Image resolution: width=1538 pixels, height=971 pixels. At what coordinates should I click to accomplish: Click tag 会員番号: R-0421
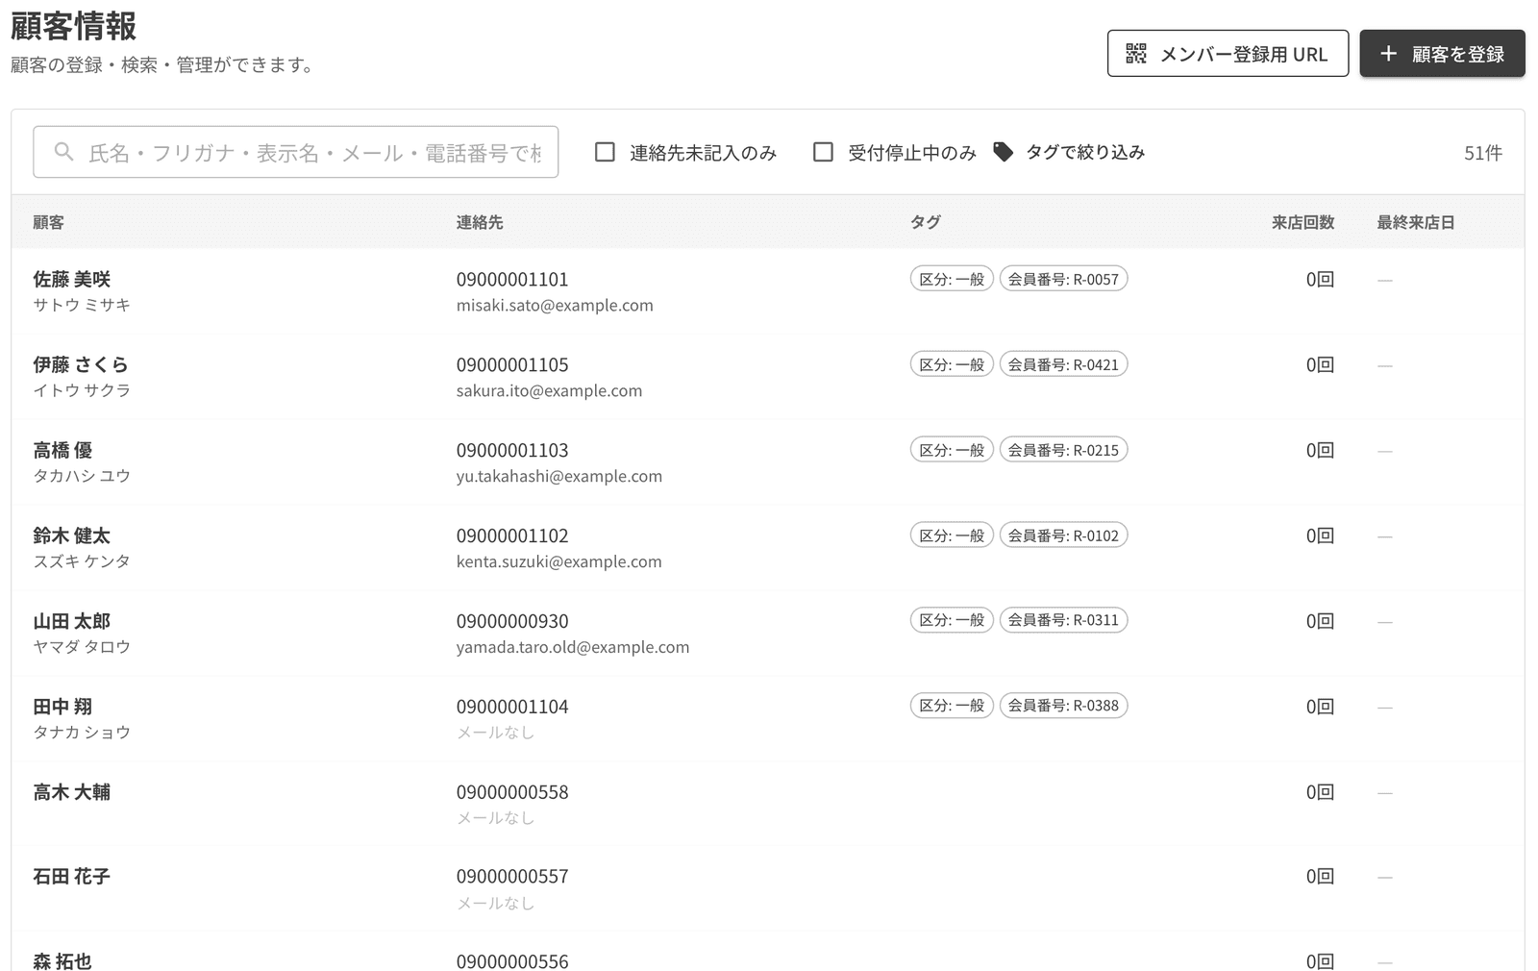tap(1063, 364)
